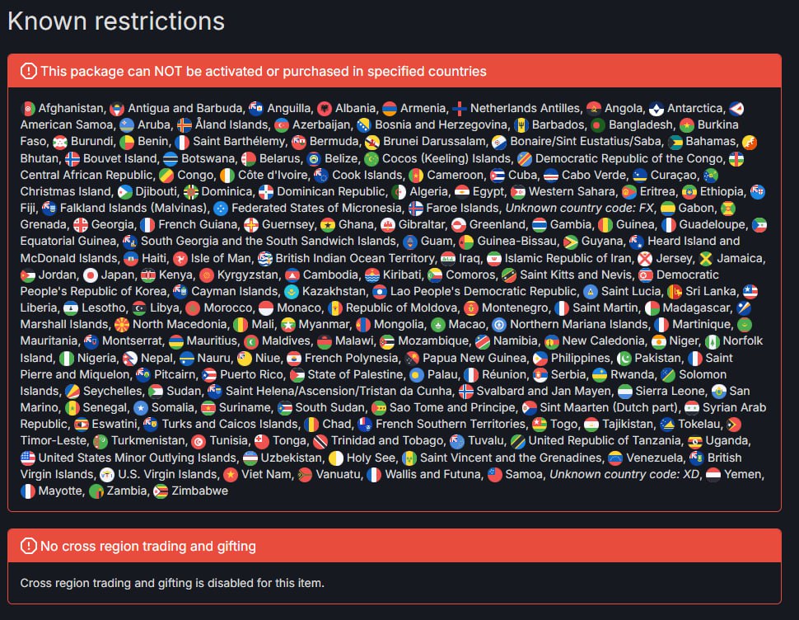
Task: Click the Kenya flag icon
Action: (148, 275)
